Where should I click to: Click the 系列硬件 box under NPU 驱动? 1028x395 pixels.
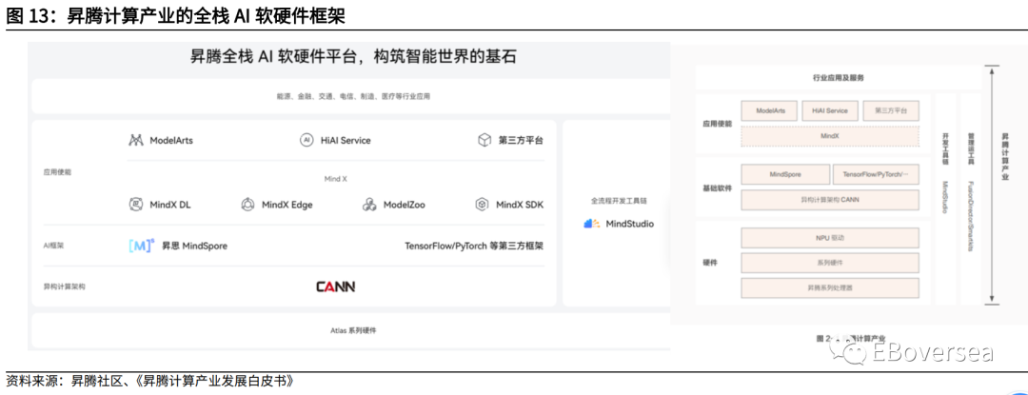pyautogui.click(x=829, y=263)
